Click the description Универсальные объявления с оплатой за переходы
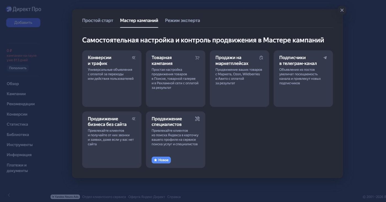The height and width of the screenshot is (202, 386). point(111,74)
